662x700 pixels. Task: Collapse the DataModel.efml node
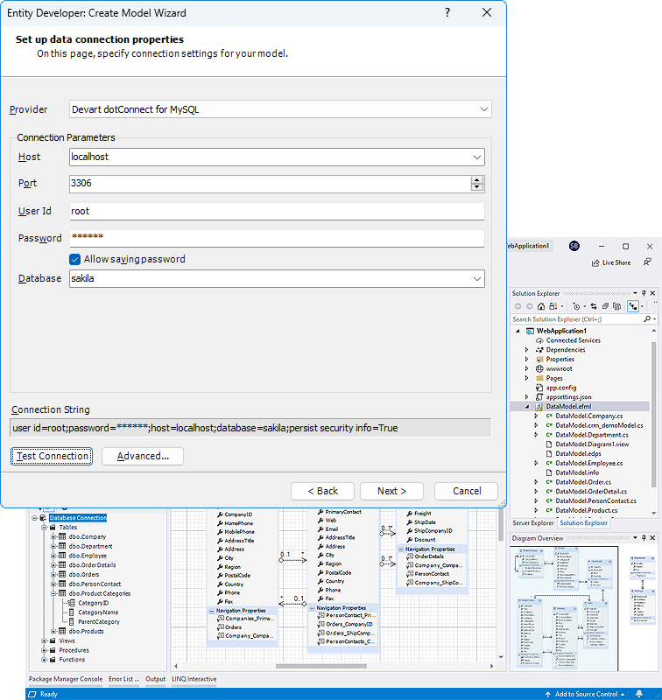(x=526, y=407)
